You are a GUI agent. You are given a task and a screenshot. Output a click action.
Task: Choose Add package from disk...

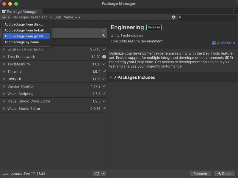pyautogui.click(x=26, y=24)
